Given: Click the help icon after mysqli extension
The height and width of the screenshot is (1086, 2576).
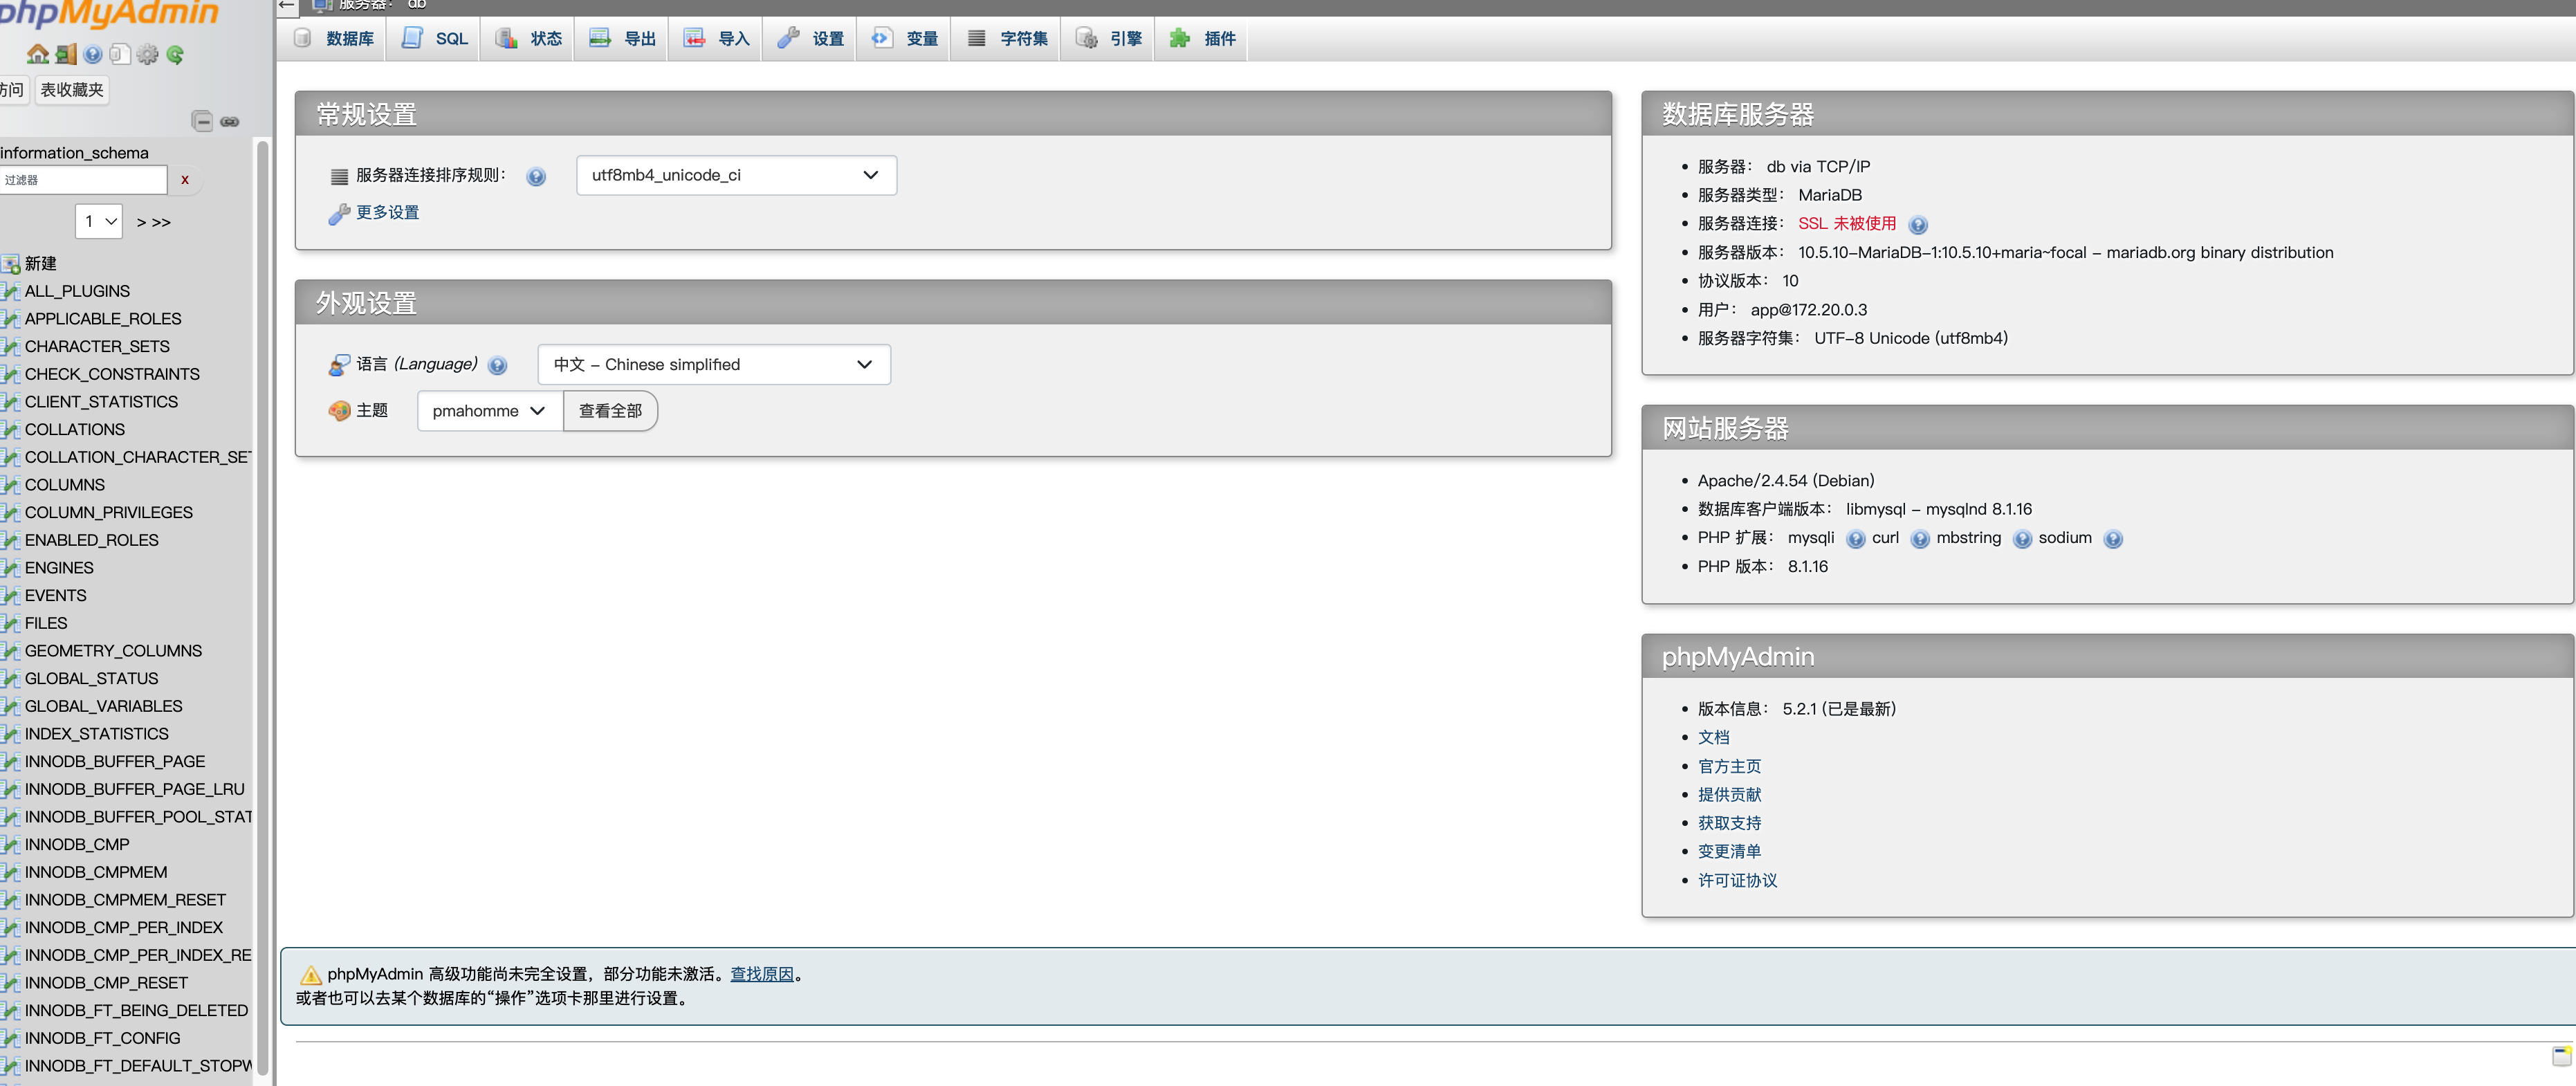Looking at the screenshot, I should point(1855,538).
